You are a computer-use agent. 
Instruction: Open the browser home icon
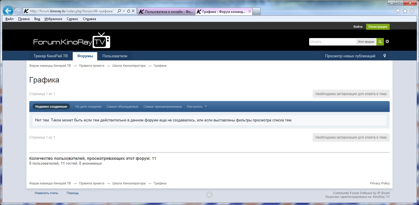[398, 11]
